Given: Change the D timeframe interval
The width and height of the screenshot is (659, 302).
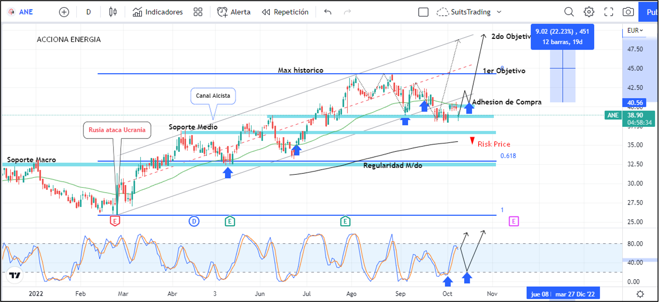Looking at the screenshot, I should 88,12.
